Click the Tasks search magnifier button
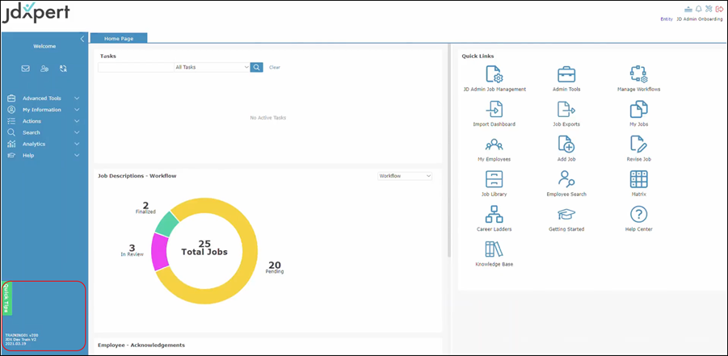 tap(256, 67)
